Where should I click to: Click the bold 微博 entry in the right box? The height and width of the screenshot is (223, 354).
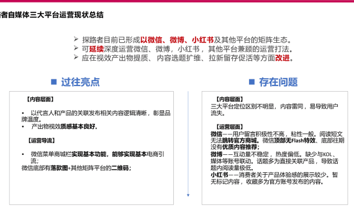217,154
